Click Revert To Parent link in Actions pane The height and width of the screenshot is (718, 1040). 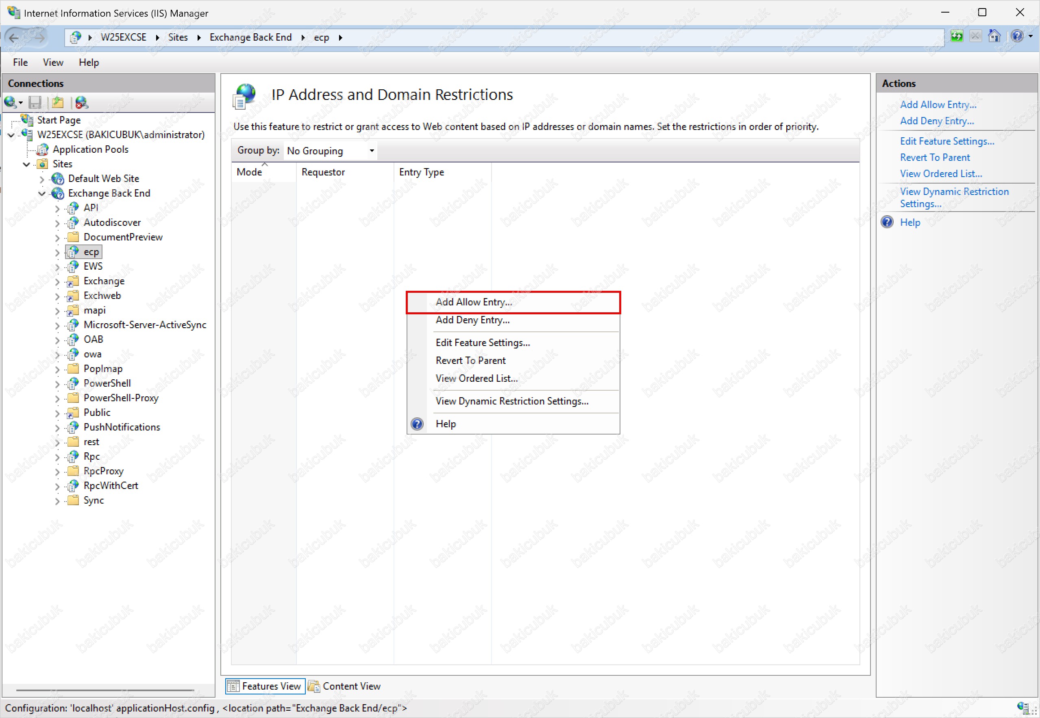(x=935, y=158)
